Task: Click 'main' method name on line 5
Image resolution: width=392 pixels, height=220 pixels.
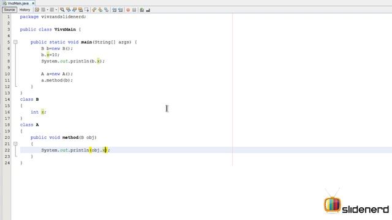Action: click(86, 42)
